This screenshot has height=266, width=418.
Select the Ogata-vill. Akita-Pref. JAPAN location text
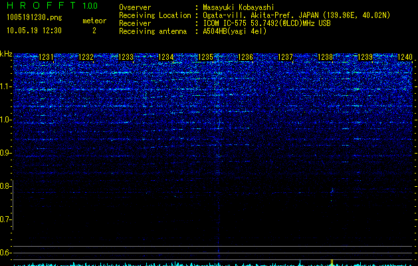pyautogui.click(x=296, y=15)
